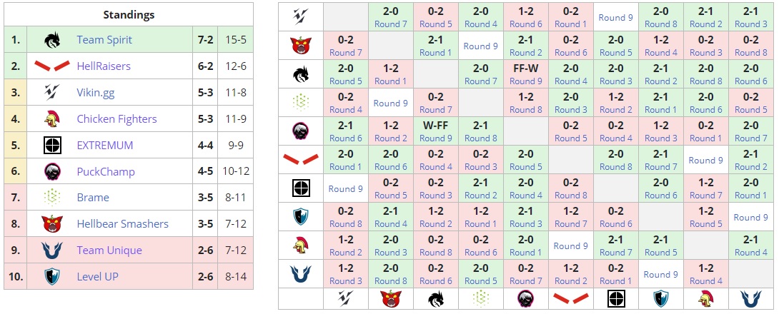
Task: Click PuckChamp logo in crosstable's left column
Action: 300,131
